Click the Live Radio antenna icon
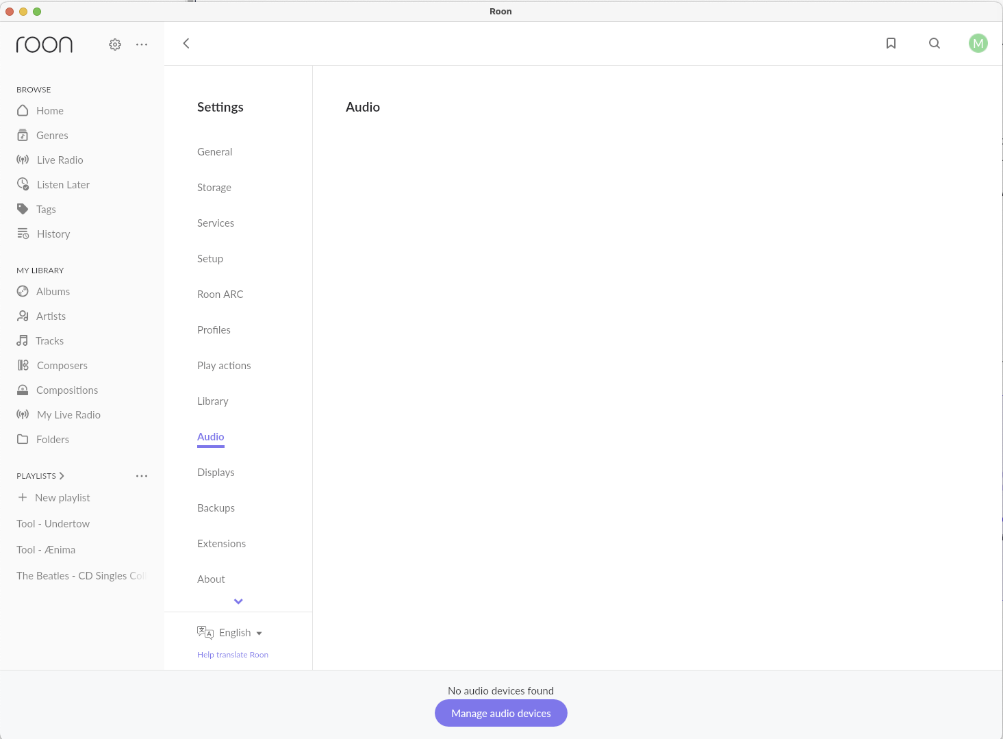1003x739 pixels. point(23,160)
